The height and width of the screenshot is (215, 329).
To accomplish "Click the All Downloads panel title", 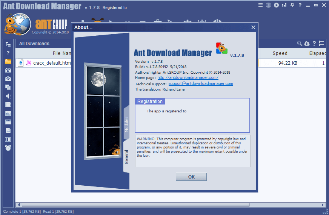I will tap(34, 44).
